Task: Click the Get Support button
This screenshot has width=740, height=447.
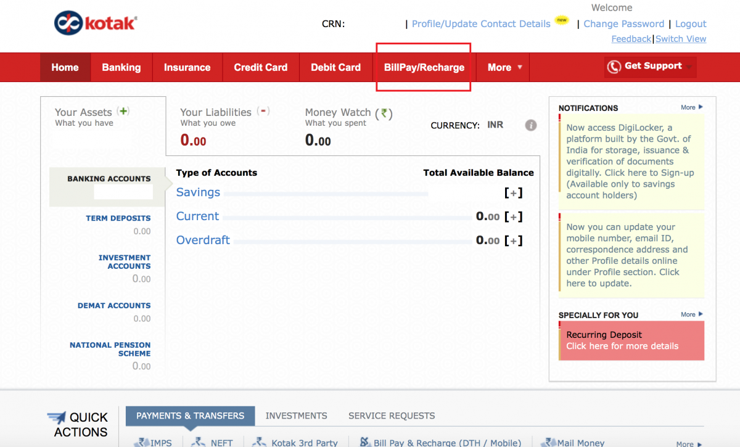Action: tap(649, 65)
